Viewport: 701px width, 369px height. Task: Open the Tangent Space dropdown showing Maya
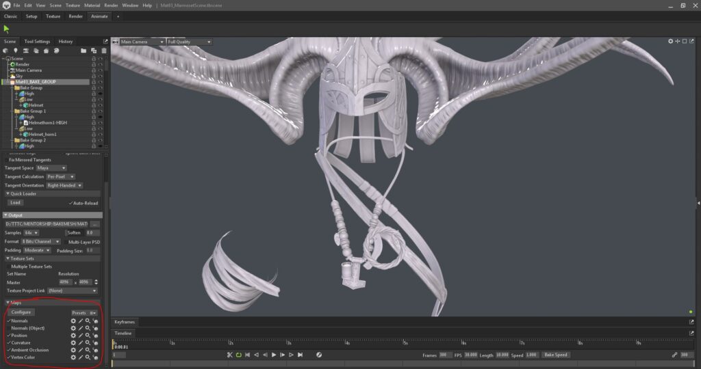(51, 167)
